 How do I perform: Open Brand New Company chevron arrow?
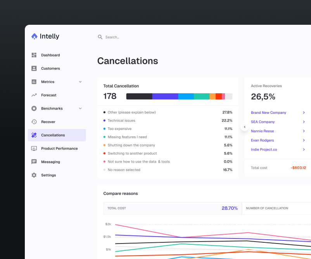pyautogui.click(x=304, y=113)
